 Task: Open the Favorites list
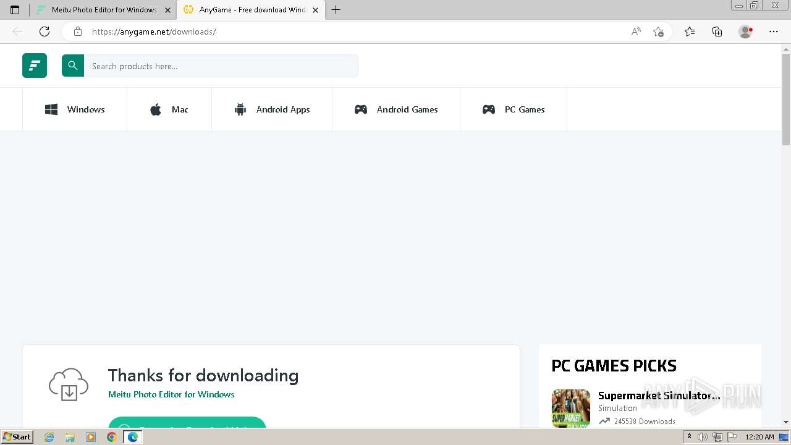point(690,32)
